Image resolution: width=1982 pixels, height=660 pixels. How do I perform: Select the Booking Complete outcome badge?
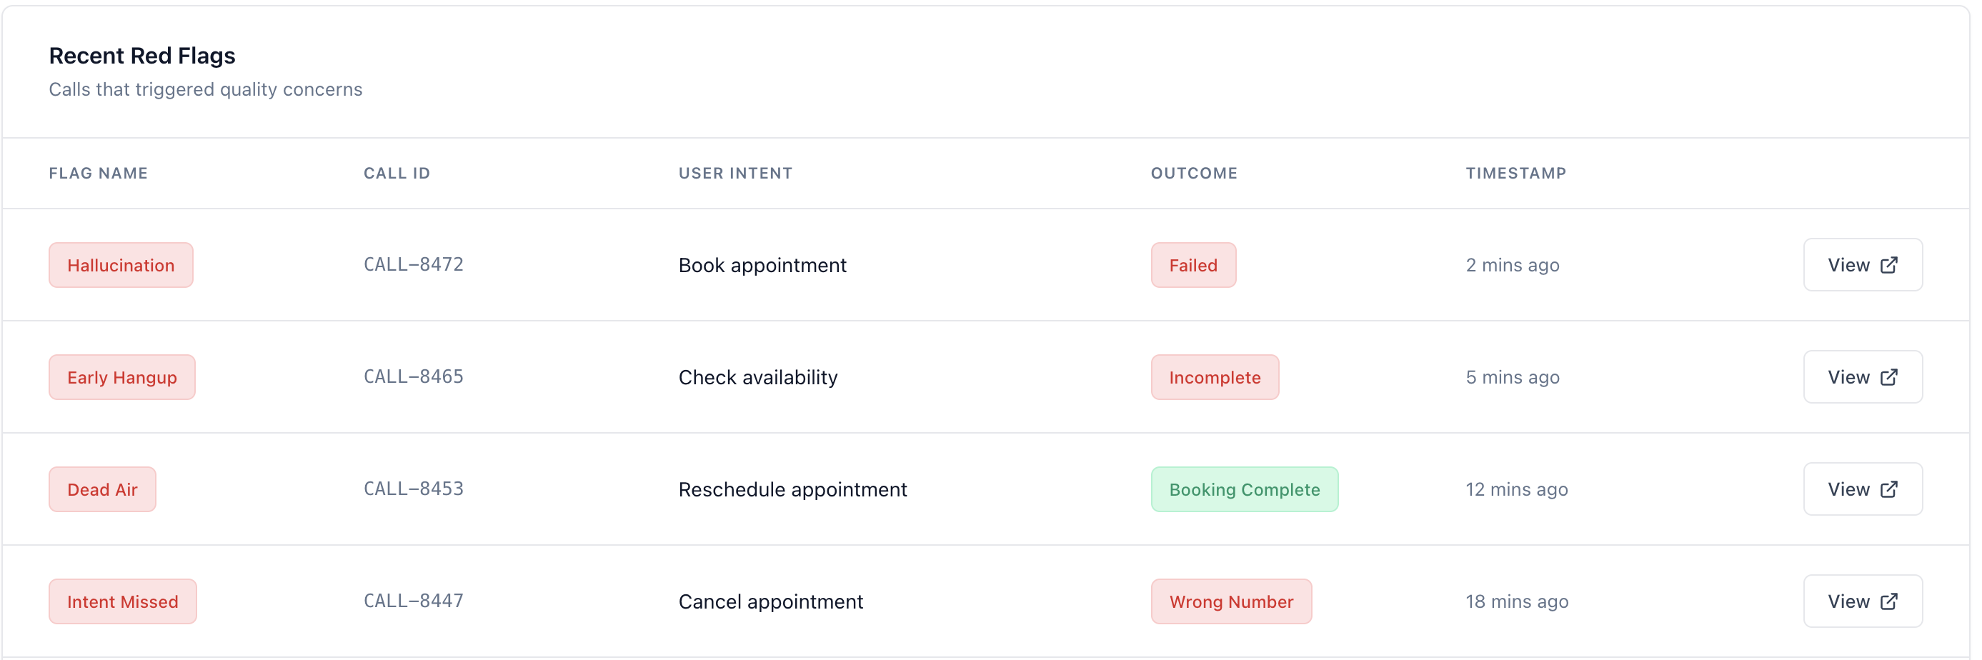tap(1243, 490)
